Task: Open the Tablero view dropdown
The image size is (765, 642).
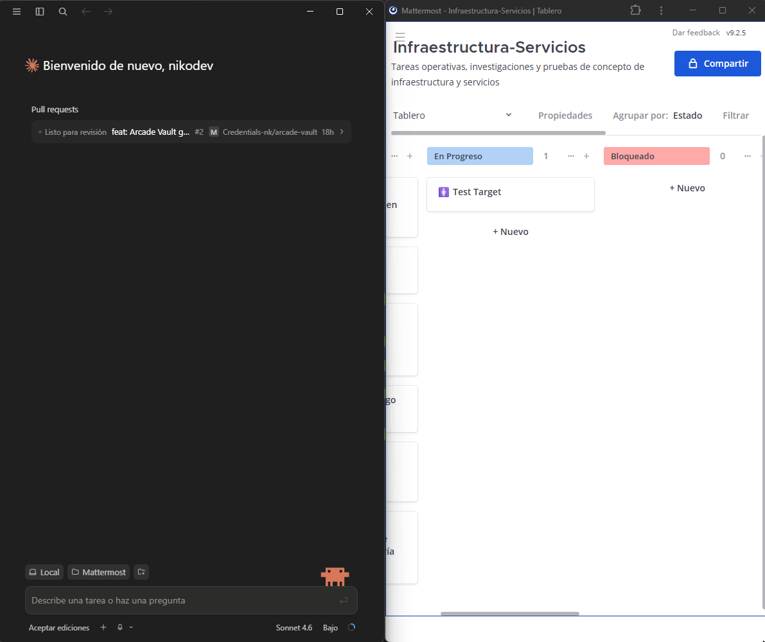Action: pyautogui.click(x=452, y=116)
